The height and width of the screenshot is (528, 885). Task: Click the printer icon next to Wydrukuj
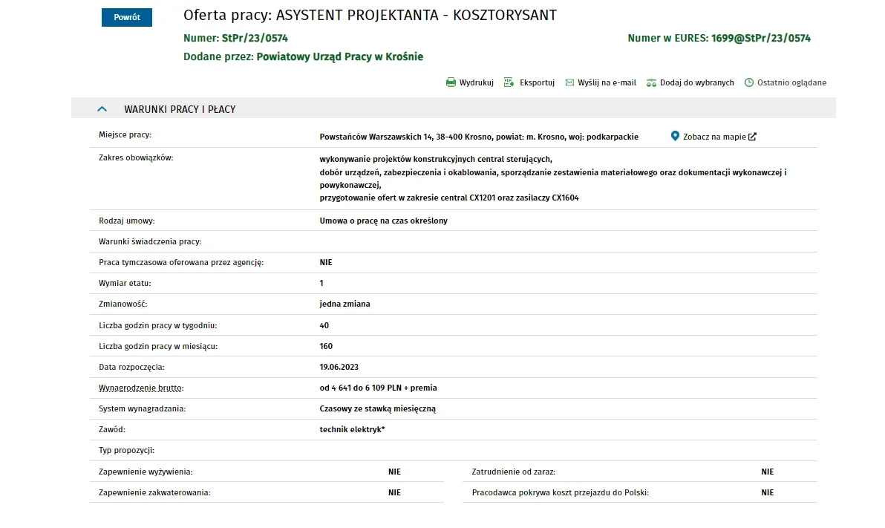[451, 82]
